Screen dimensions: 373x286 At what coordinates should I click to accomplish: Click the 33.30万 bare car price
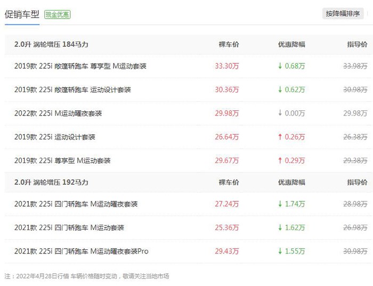226,66
